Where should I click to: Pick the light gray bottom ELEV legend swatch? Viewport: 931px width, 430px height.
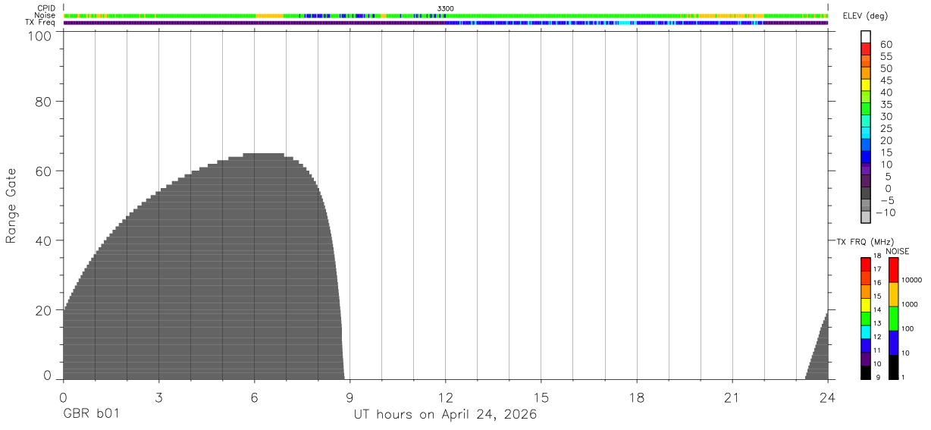point(866,218)
